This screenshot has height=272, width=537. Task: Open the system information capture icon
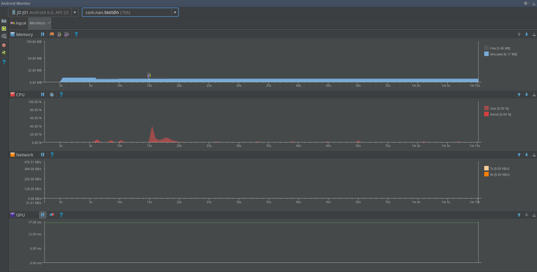click(x=4, y=37)
